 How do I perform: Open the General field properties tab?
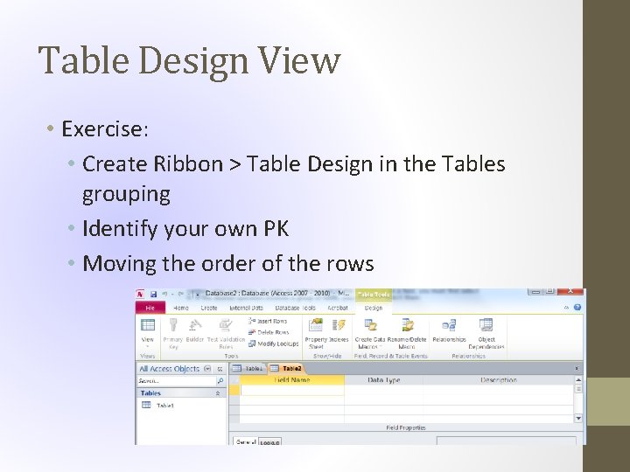(246, 442)
